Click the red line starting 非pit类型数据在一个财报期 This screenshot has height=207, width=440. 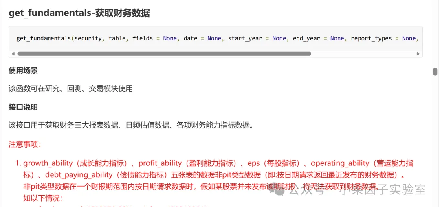click(x=201, y=186)
